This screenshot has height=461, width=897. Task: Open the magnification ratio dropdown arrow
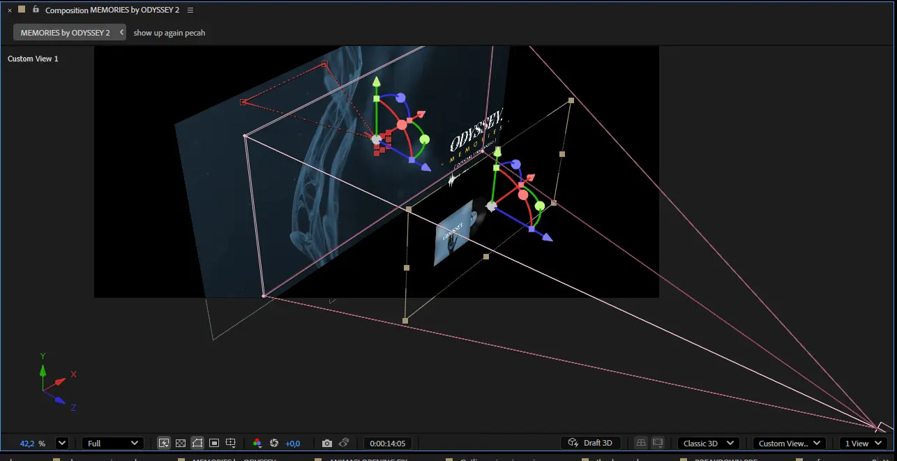pyautogui.click(x=61, y=443)
